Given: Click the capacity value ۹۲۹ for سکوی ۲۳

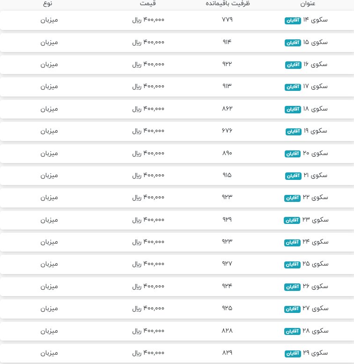Looking at the screenshot, I should pos(227,220).
